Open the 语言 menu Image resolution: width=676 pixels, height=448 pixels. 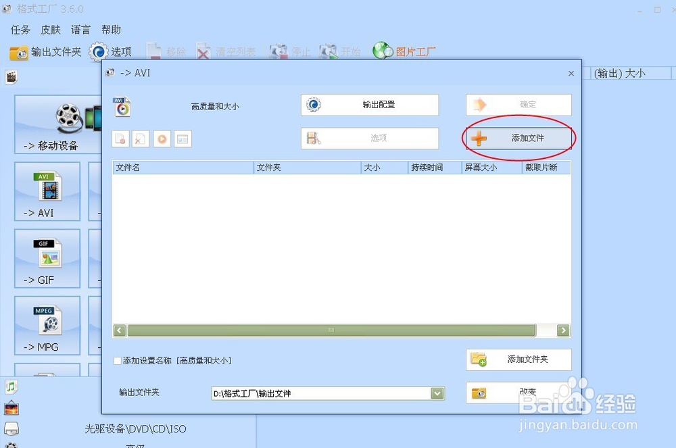click(x=80, y=29)
